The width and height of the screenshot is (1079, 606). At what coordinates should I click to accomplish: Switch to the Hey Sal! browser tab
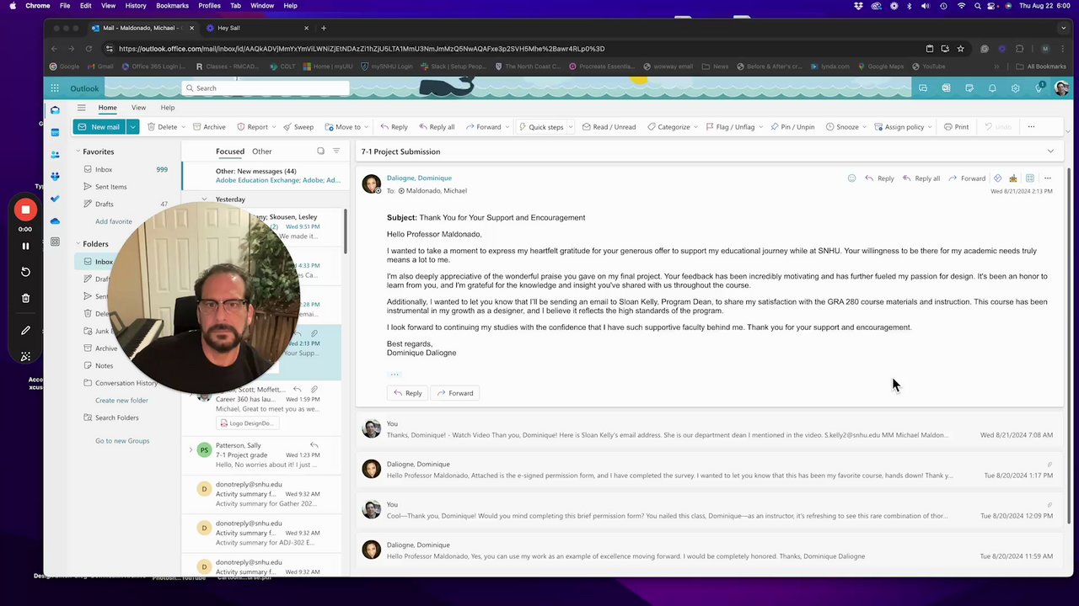(x=258, y=28)
